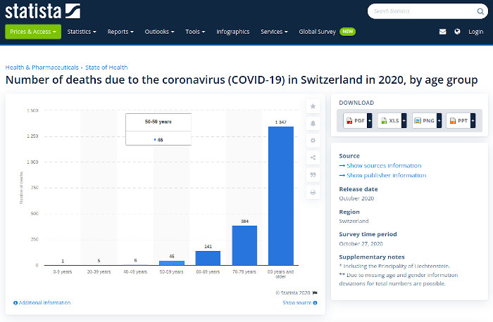Click the 'Release date' heading
The width and height of the screenshot is (493, 322).
[x=358, y=189]
